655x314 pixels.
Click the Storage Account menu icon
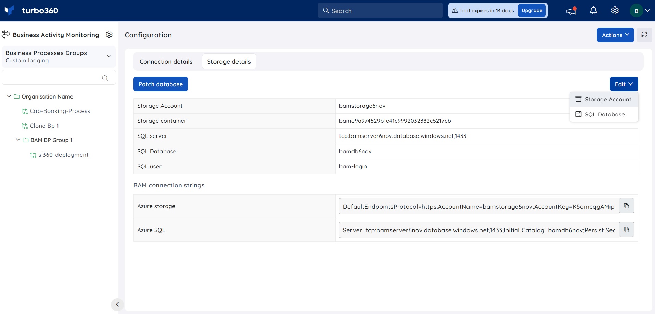[578, 99]
